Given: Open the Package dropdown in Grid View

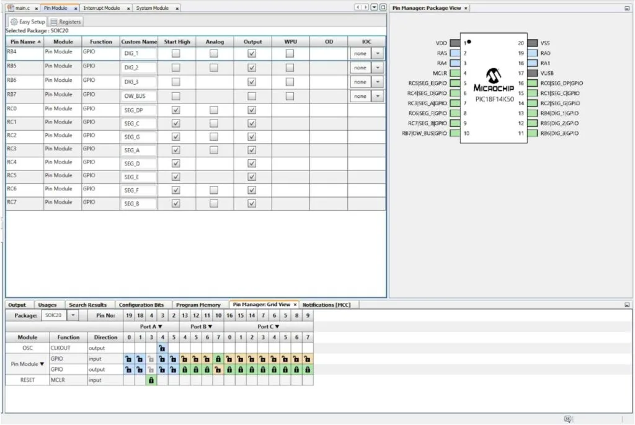Looking at the screenshot, I should [x=72, y=315].
